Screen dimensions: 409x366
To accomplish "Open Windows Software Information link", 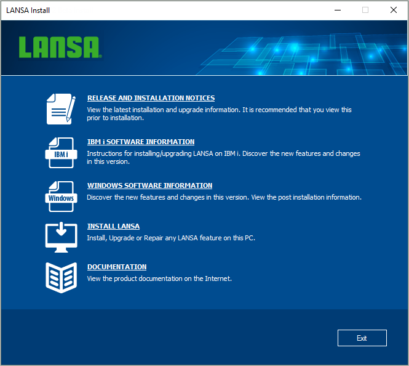I will click(149, 185).
